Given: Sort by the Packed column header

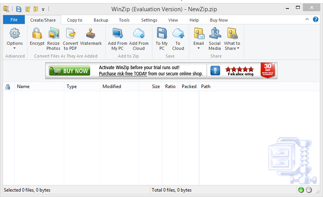Looking at the screenshot, I should coord(188,87).
